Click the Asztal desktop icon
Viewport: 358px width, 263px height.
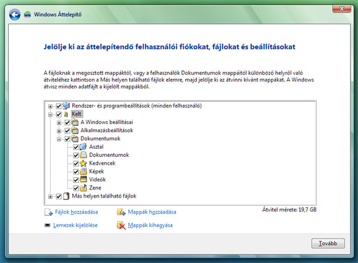click(x=83, y=146)
